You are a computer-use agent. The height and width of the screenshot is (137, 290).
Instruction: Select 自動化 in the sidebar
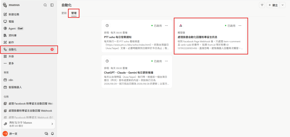[29, 49]
